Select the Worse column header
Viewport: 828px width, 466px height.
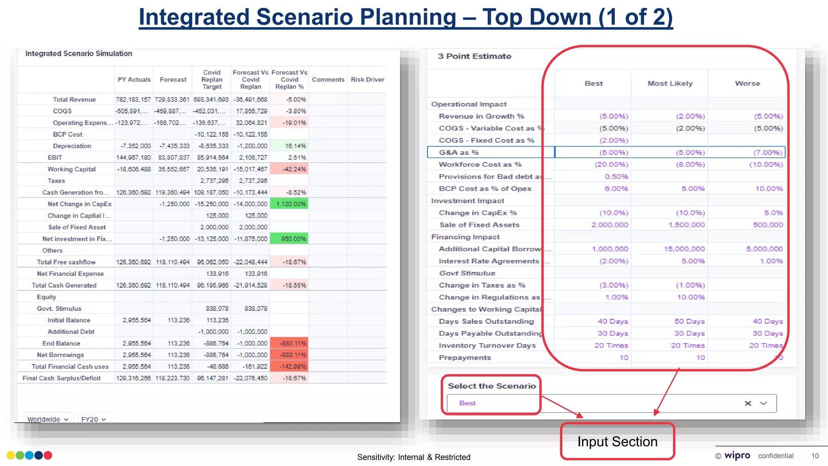747,83
